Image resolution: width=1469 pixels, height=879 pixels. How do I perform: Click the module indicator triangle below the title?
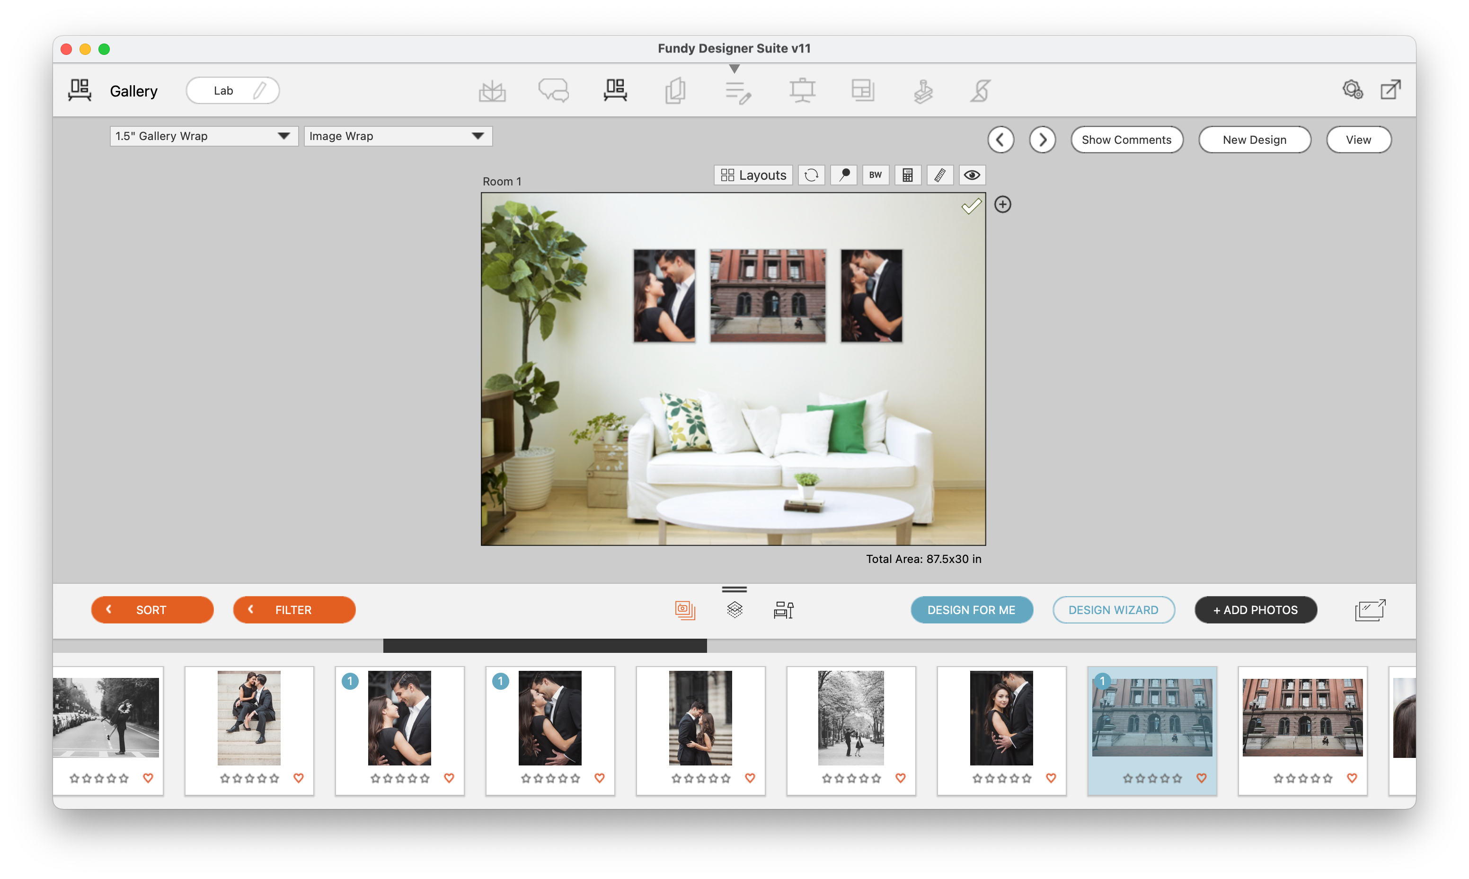tap(734, 69)
